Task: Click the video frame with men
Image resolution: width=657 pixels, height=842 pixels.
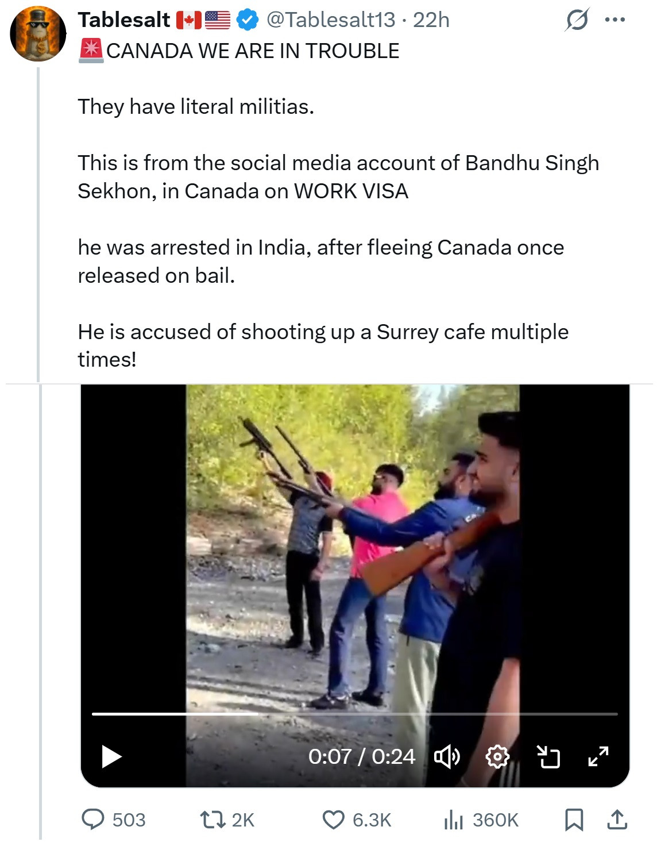Action: (x=353, y=546)
